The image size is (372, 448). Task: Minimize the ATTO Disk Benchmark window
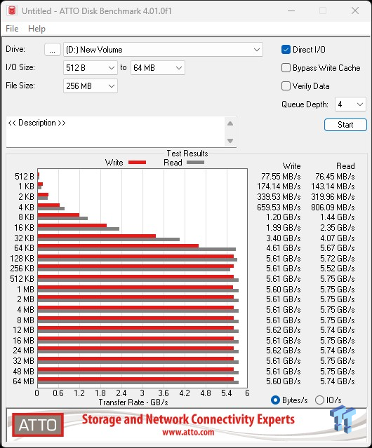point(291,11)
